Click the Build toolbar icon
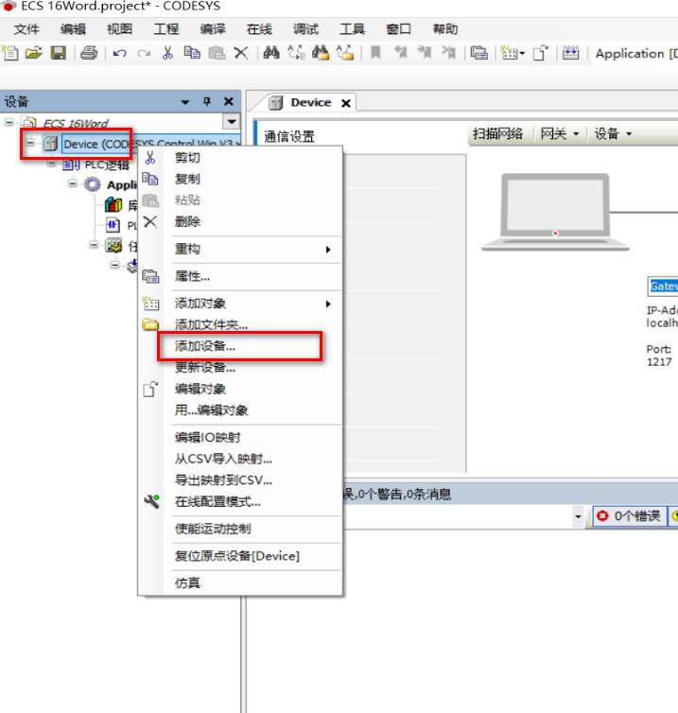This screenshot has width=678, height=713. click(571, 53)
